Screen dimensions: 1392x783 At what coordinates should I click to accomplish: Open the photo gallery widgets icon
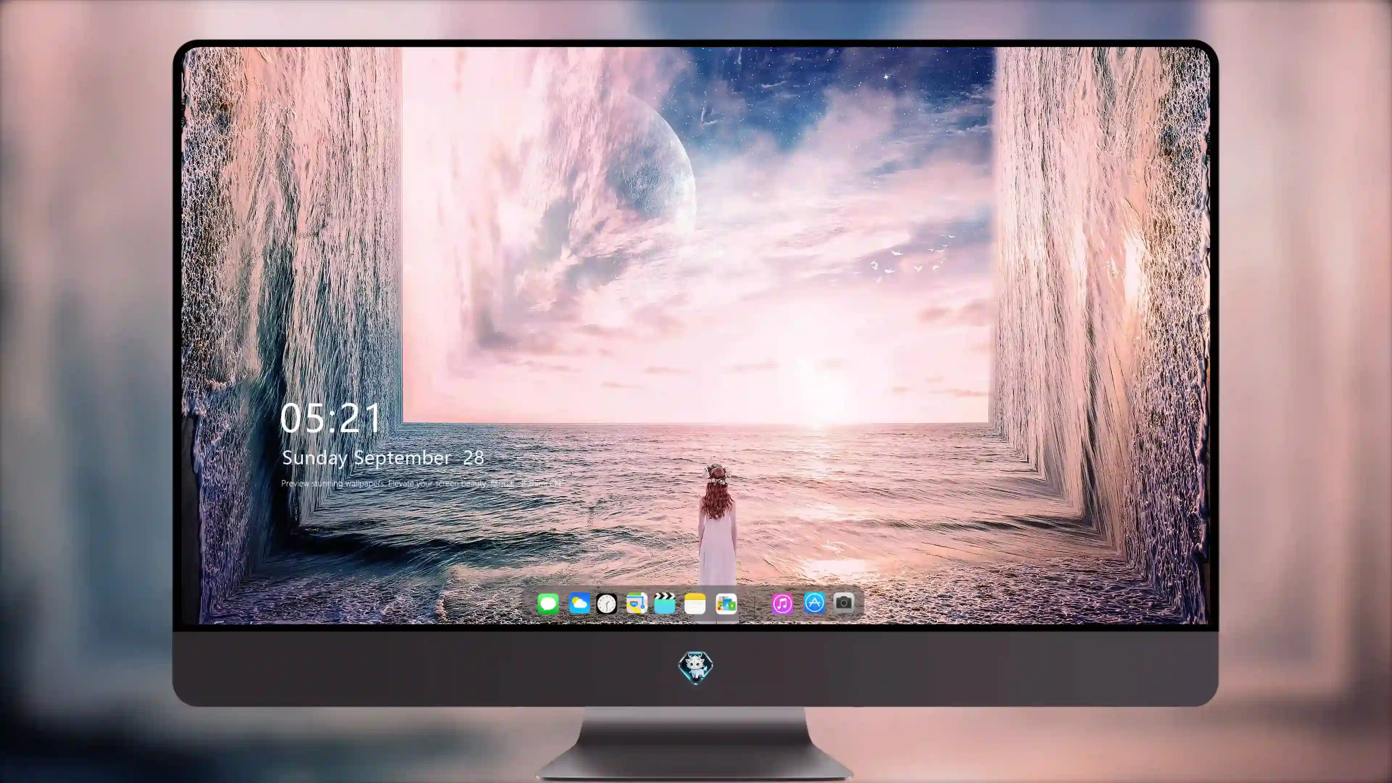point(726,604)
